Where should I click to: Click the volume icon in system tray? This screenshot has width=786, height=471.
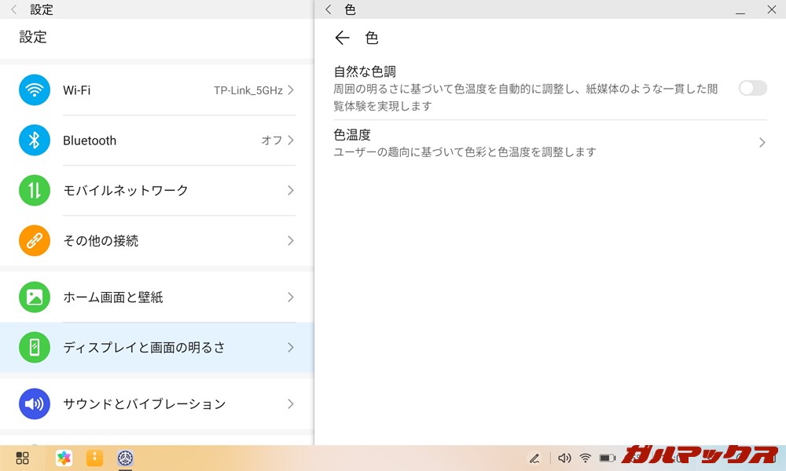[564, 458]
